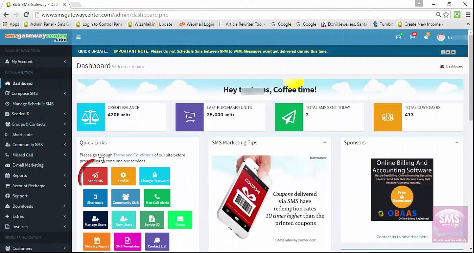Click the coupon SMS marketing tip image
The width and height of the screenshot is (474, 253).
click(x=269, y=199)
